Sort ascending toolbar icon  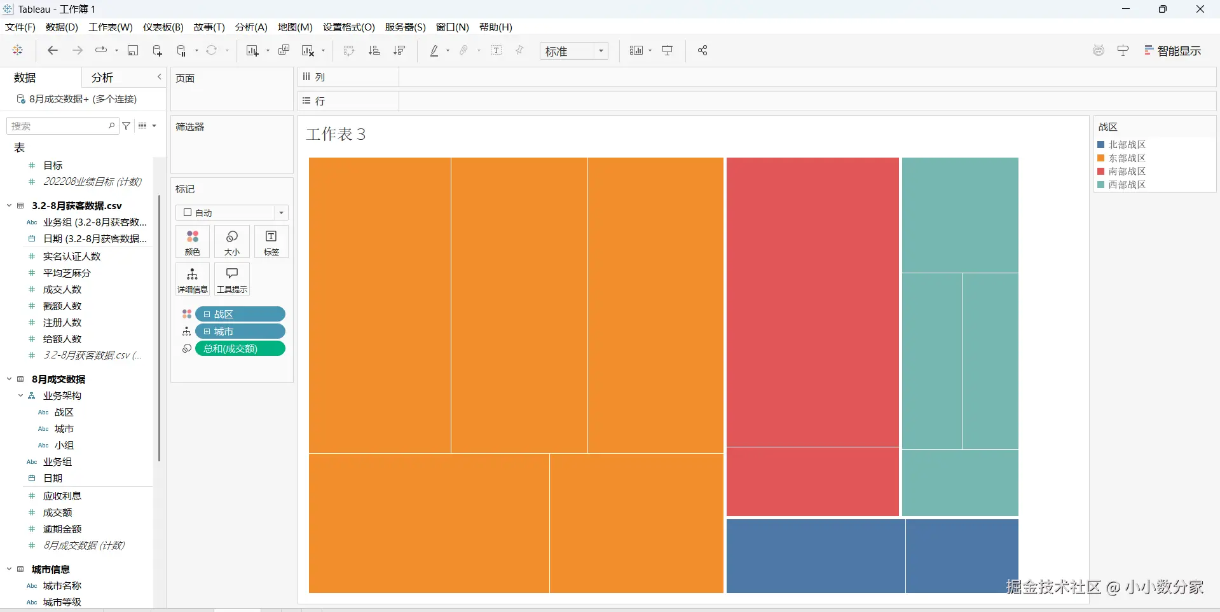pyautogui.click(x=374, y=50)
